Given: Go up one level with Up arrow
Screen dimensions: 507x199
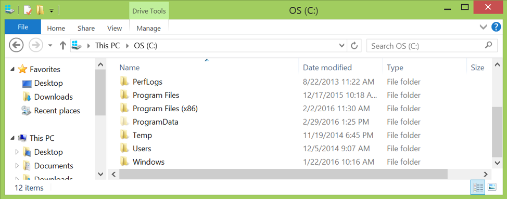Looking at the screenshot, I should click(x=63, y=46).
